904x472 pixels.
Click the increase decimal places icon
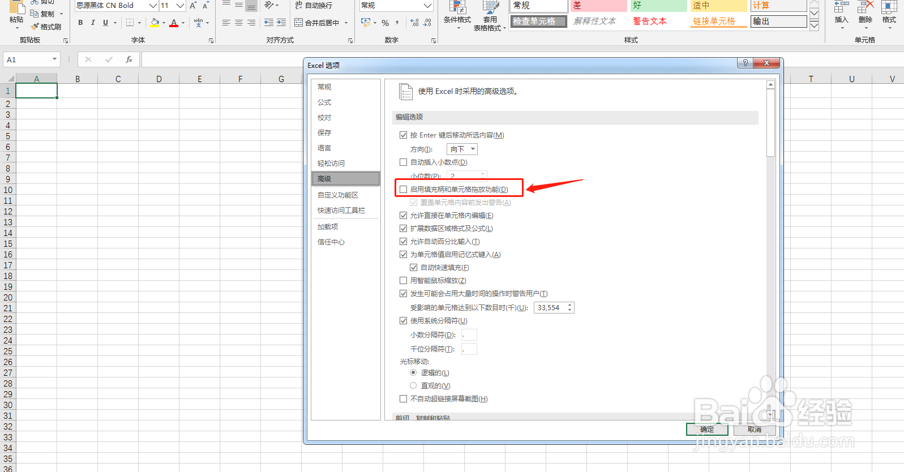pyautogui.click(x=415, y=23)
